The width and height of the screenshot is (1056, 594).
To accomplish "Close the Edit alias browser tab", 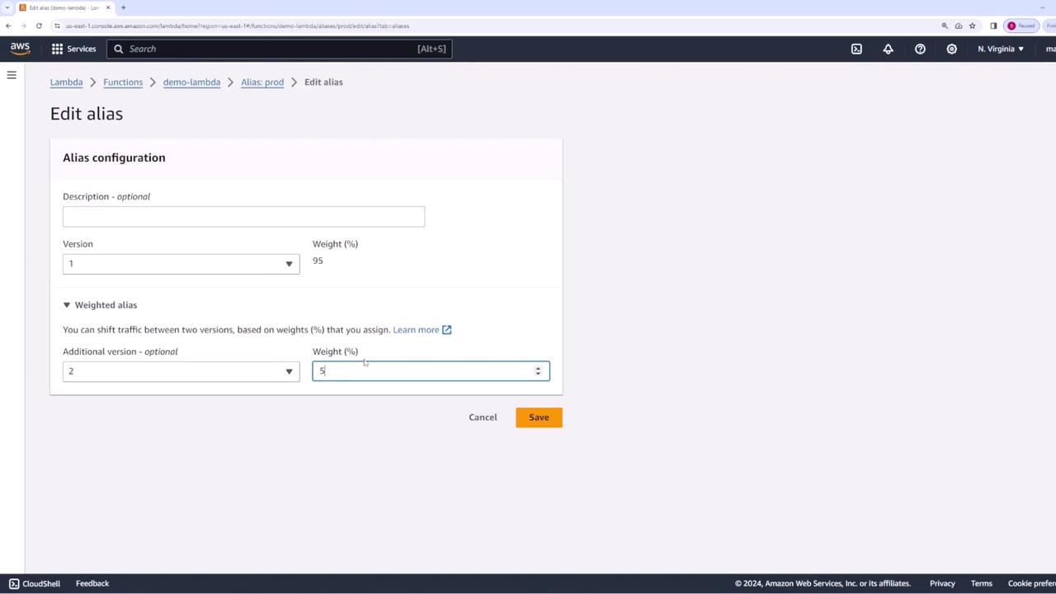I will click(107, 7).
